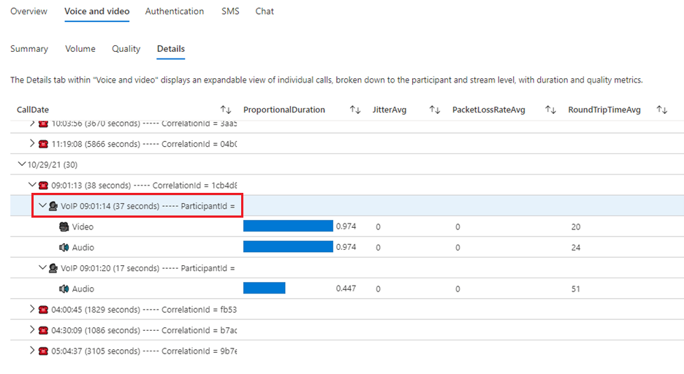Expand the 11:19:08 call row
Viewport: 684px width, 374px height.
(32, 143)
